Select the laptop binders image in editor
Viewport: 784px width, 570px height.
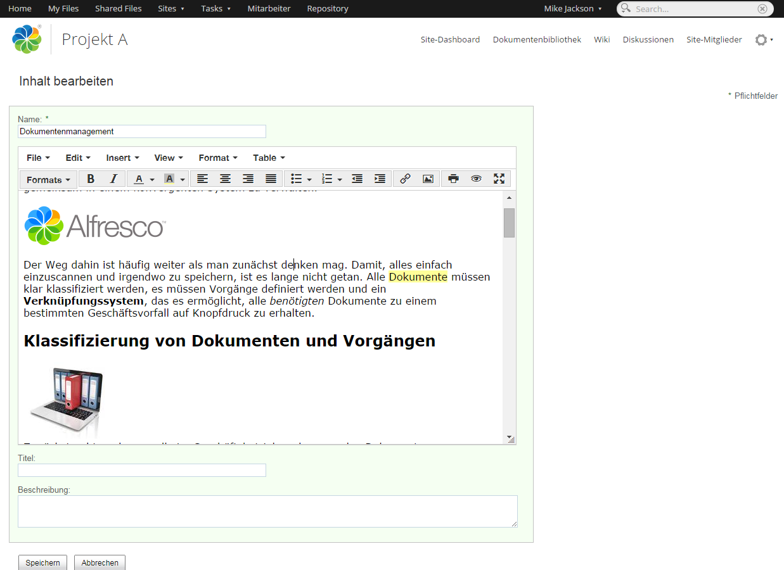point(66,402)
